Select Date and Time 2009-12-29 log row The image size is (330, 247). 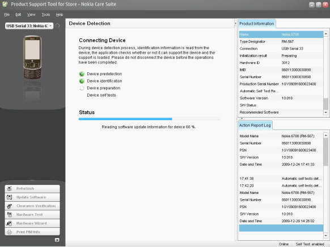[x=281, y=221]
